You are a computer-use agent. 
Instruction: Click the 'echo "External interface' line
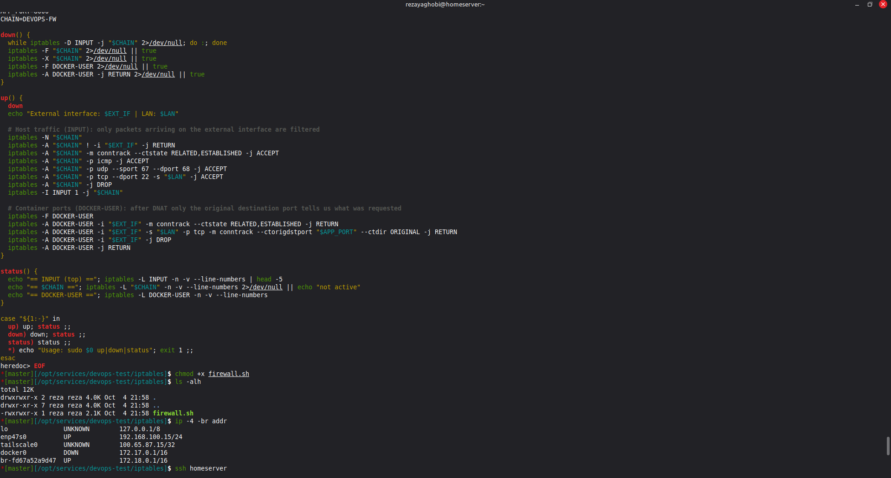(93, 114)
